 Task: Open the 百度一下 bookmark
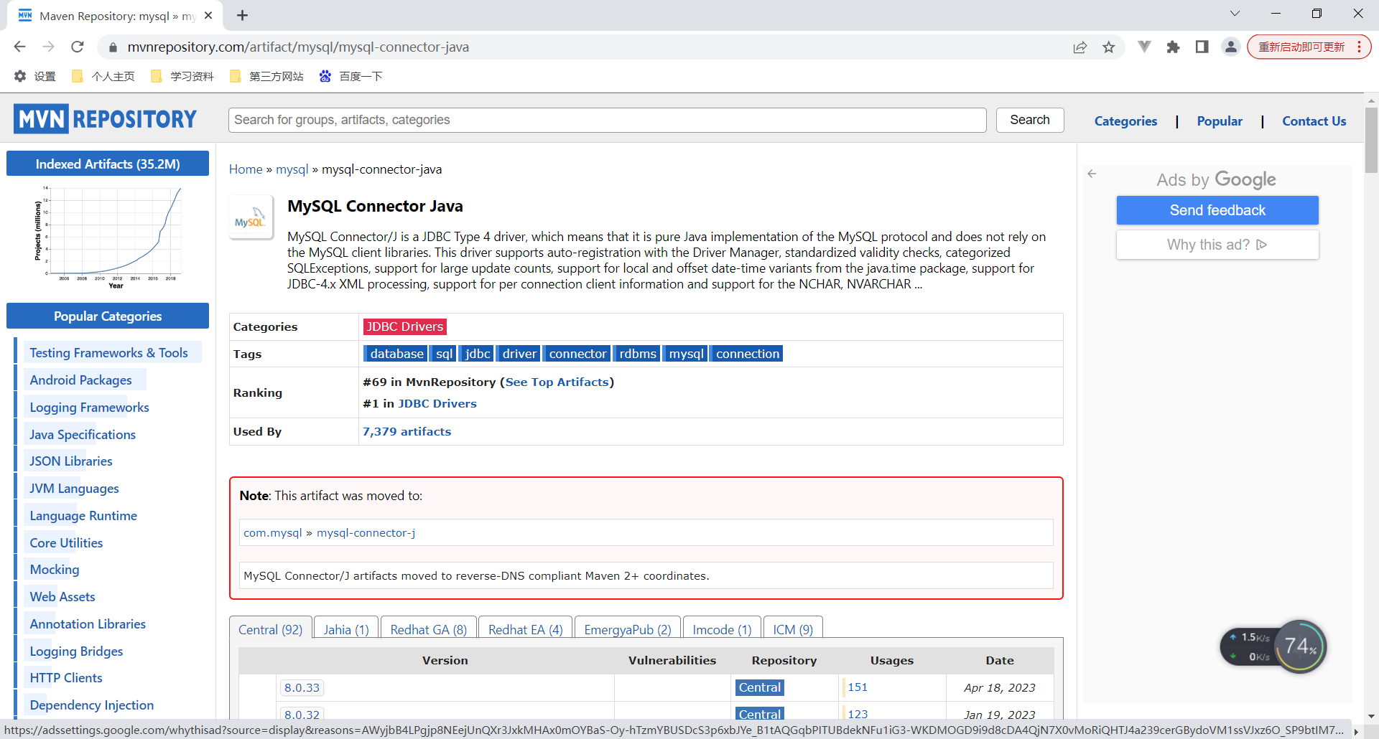tap(351, 76)
